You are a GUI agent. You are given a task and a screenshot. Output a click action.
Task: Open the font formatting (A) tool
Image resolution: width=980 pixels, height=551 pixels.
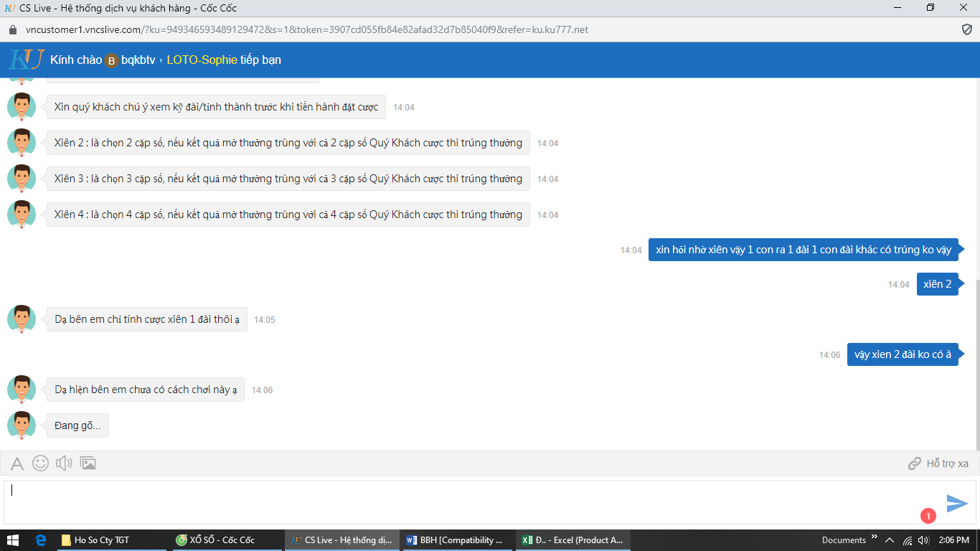click(x=17, y=463)
